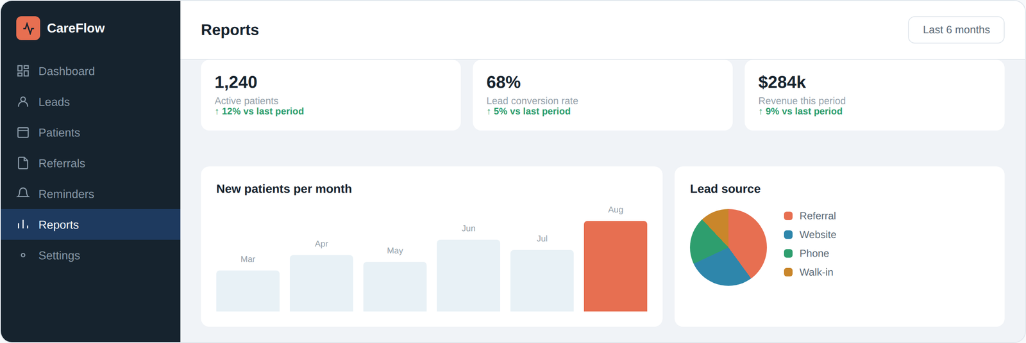Screen dimensions: 1026x343
Task: Select the highlighted Aug bar
Action: click(x=616, y=266)
